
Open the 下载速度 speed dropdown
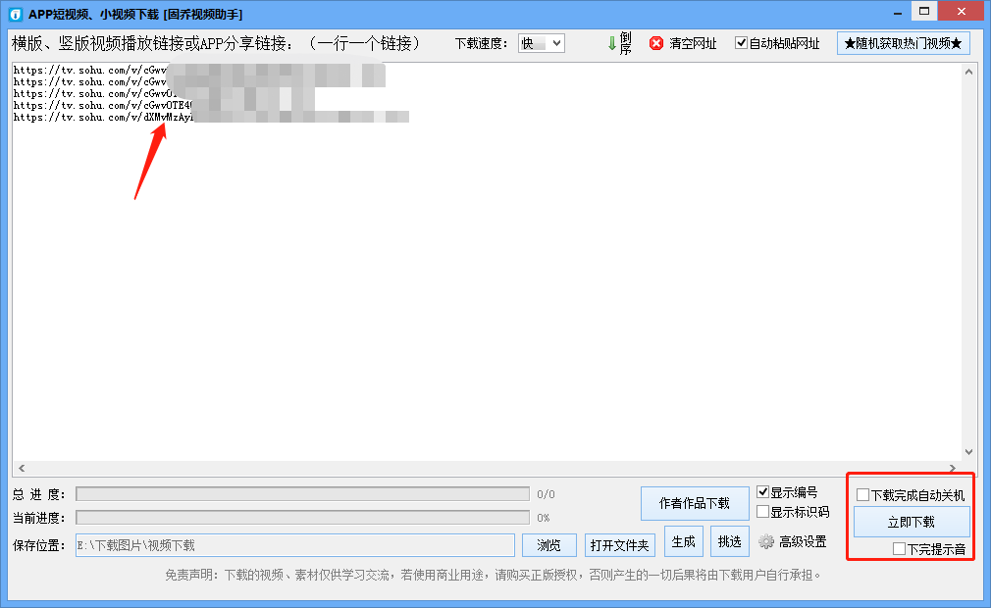[x=541, y=43]
